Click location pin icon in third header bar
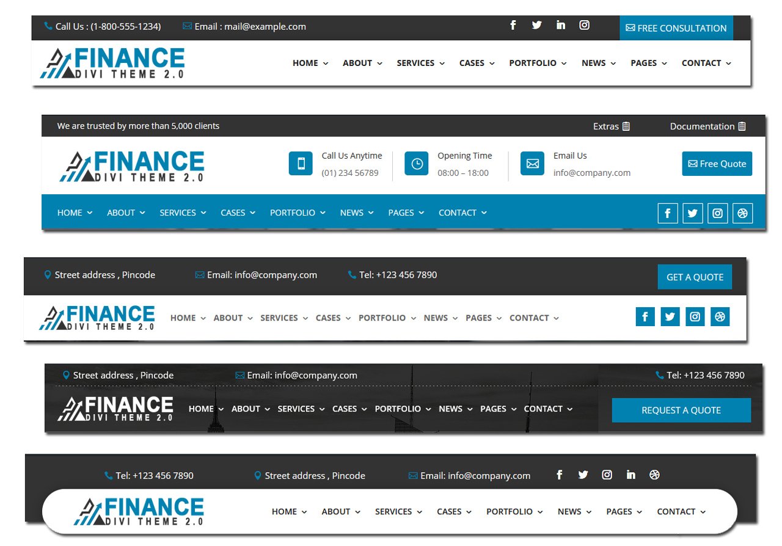Viewport: 782px width, 546px height. (x=48, y=275)
